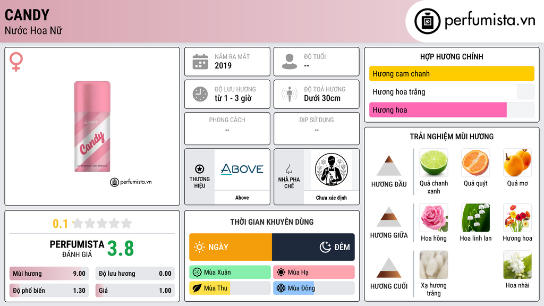Click the Độ phổ biến 1.30 score bar
The image size is (544, 306).
49,291
